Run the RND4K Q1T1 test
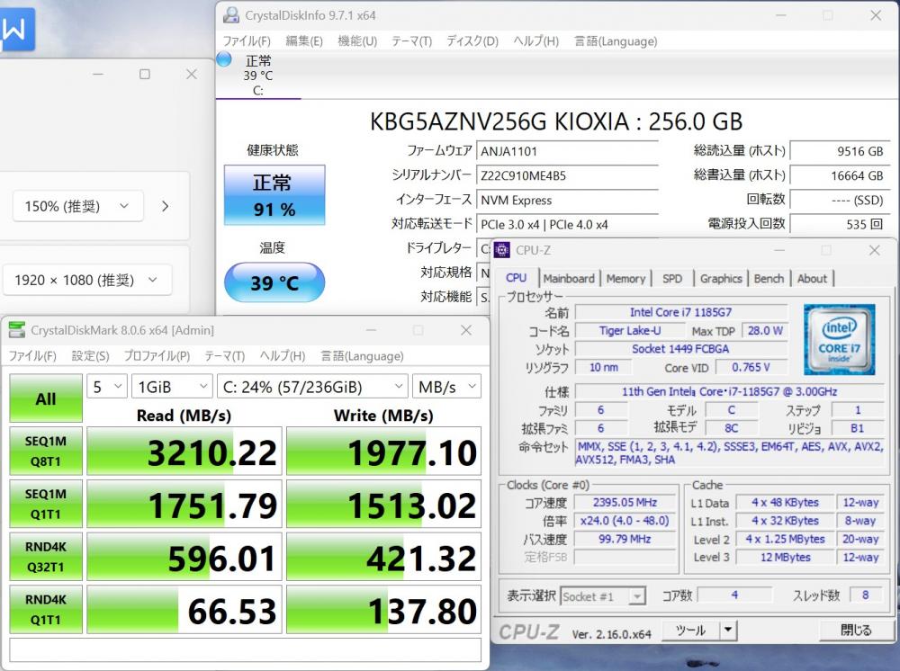 point(46,610)
